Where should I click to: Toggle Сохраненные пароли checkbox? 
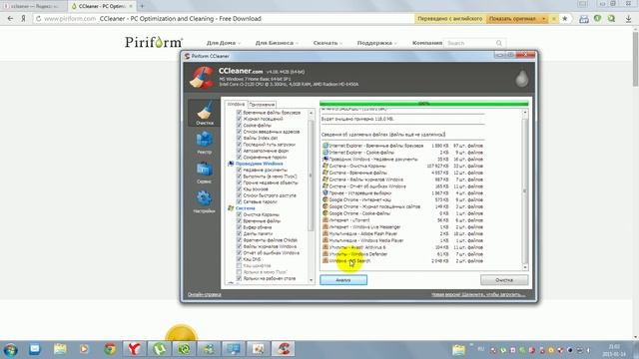point(240,158)
